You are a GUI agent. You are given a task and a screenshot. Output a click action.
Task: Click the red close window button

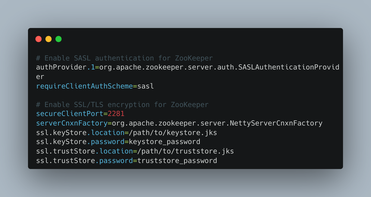pyautogui.click(x=39, y=39)
